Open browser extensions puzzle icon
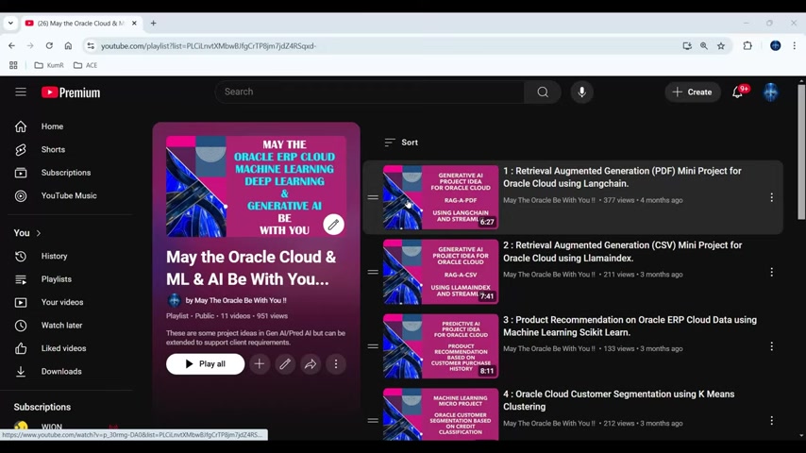 point(747,45)
